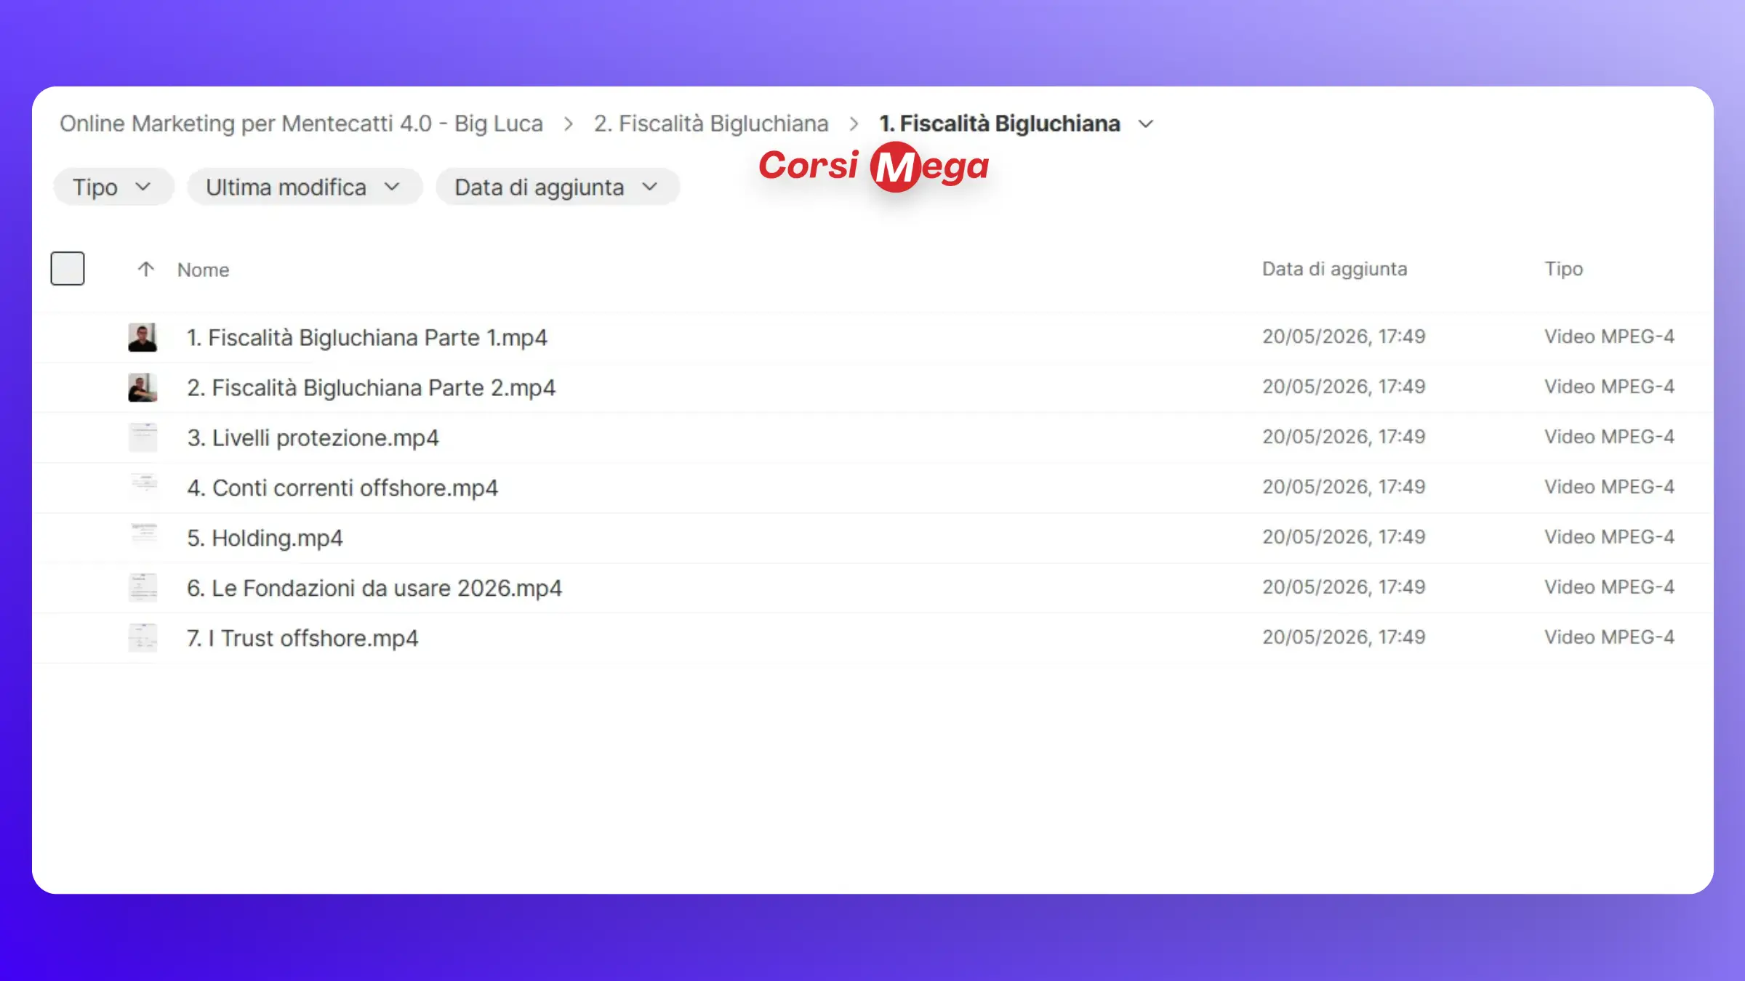Click Video MPEG-4 type of Le Fondazioni row
This screenshot has height=981, width=1745.
coord(1609,587)
